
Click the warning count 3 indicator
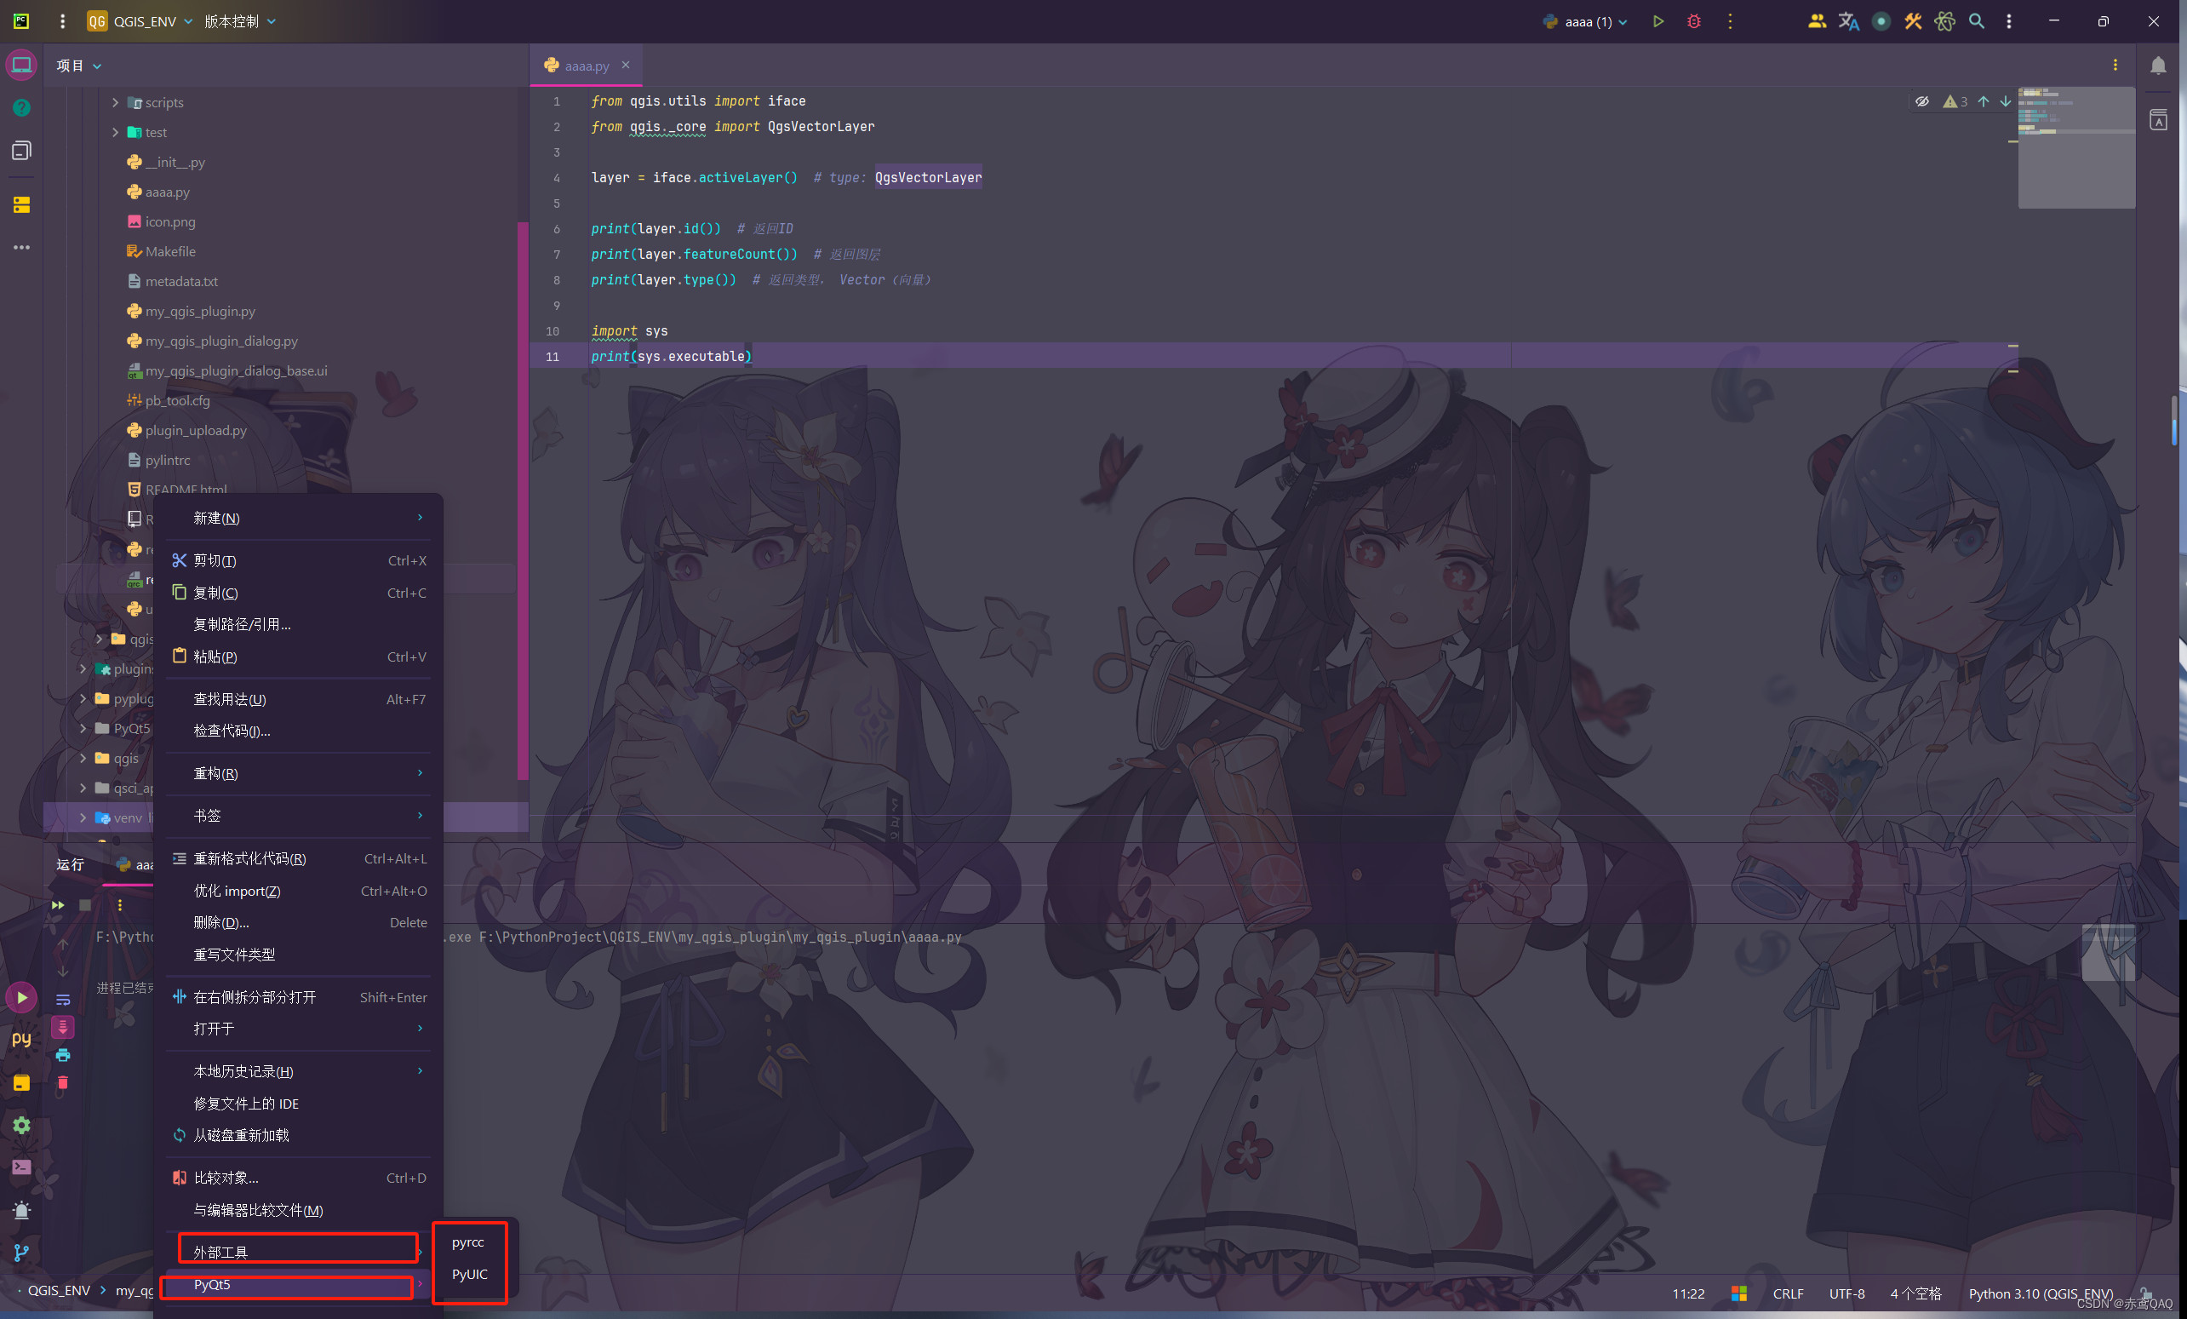pos(1955,102)
